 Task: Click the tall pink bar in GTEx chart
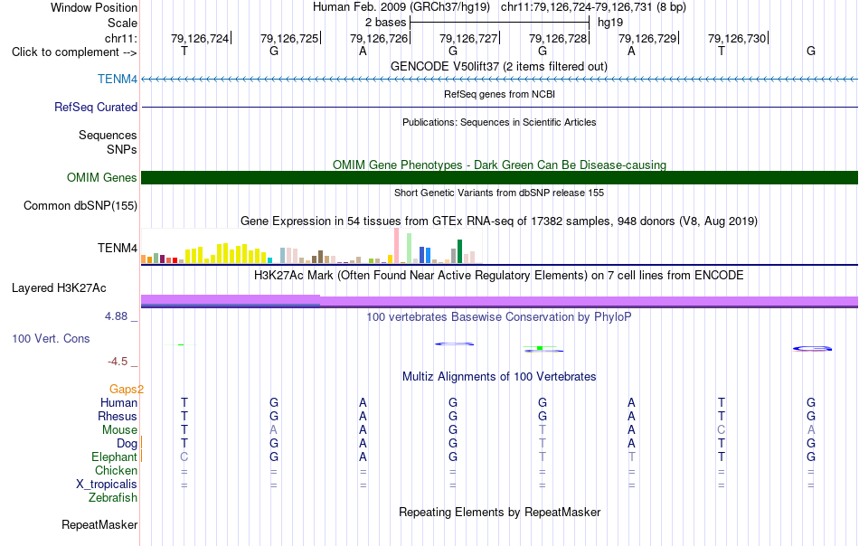point(397,246)
